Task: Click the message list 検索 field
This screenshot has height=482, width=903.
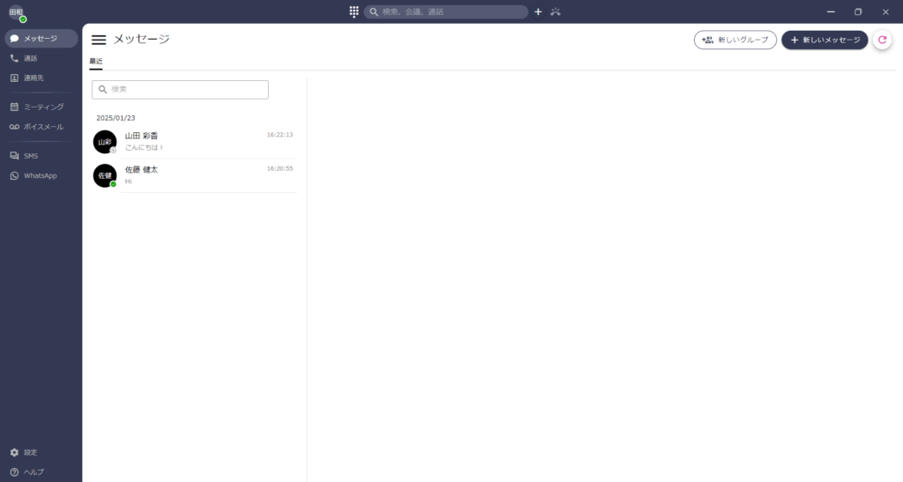Action: pyautogui.click(x=180, y=90)
